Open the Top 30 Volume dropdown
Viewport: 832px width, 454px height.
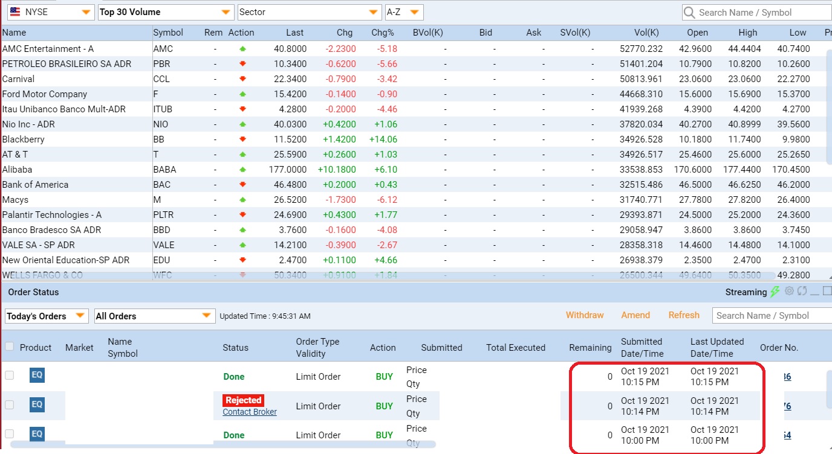pyautogui.click(x=166, y=12)
